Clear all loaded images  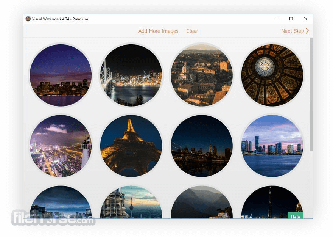click(x=192, y=31)
